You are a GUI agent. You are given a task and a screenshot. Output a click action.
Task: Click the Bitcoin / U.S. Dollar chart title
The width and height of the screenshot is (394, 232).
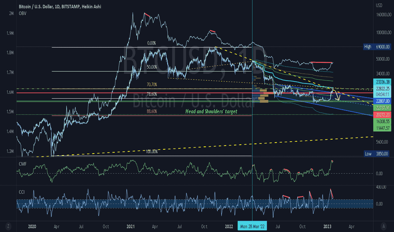[60, 7]
